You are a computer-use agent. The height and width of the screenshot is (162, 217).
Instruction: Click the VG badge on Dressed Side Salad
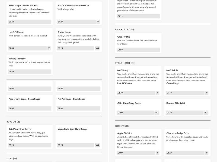pyautogui.click(x=206, y=113)
